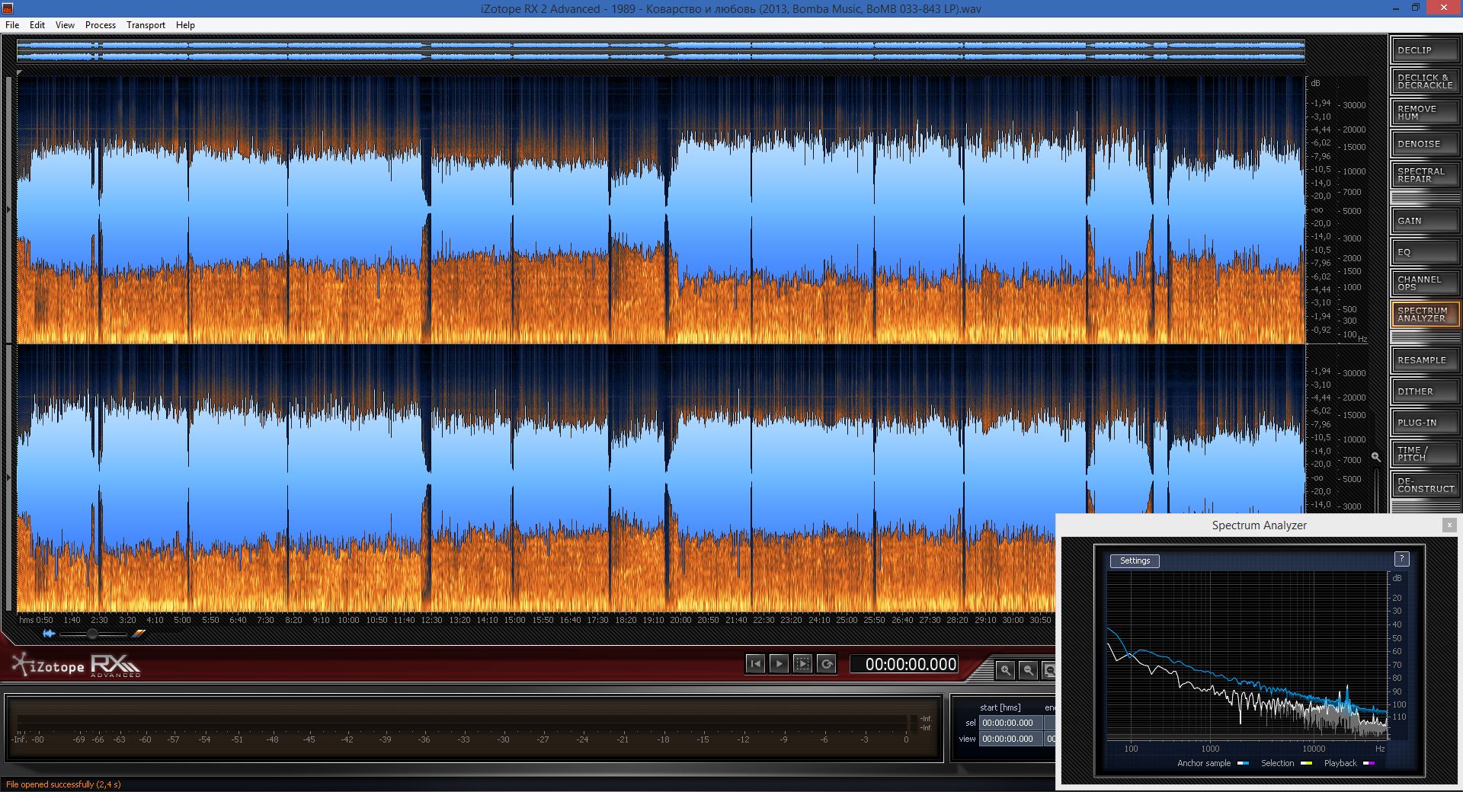Show spectrogram view using the orange icon
The image size is (1463, 792).
[138, 634]
